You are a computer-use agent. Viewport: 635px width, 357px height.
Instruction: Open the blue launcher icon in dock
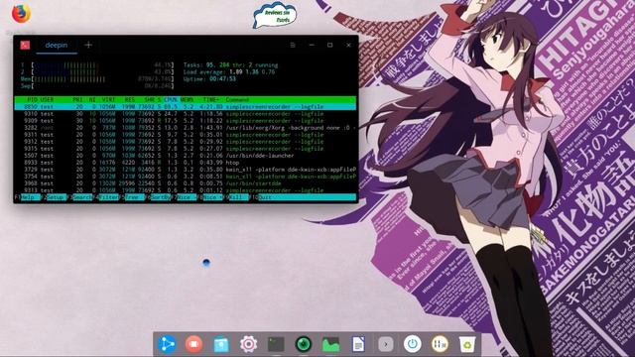click(167, 344)
